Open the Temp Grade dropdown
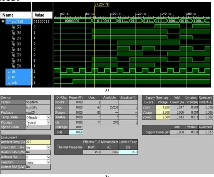 (x=48, y=117)
